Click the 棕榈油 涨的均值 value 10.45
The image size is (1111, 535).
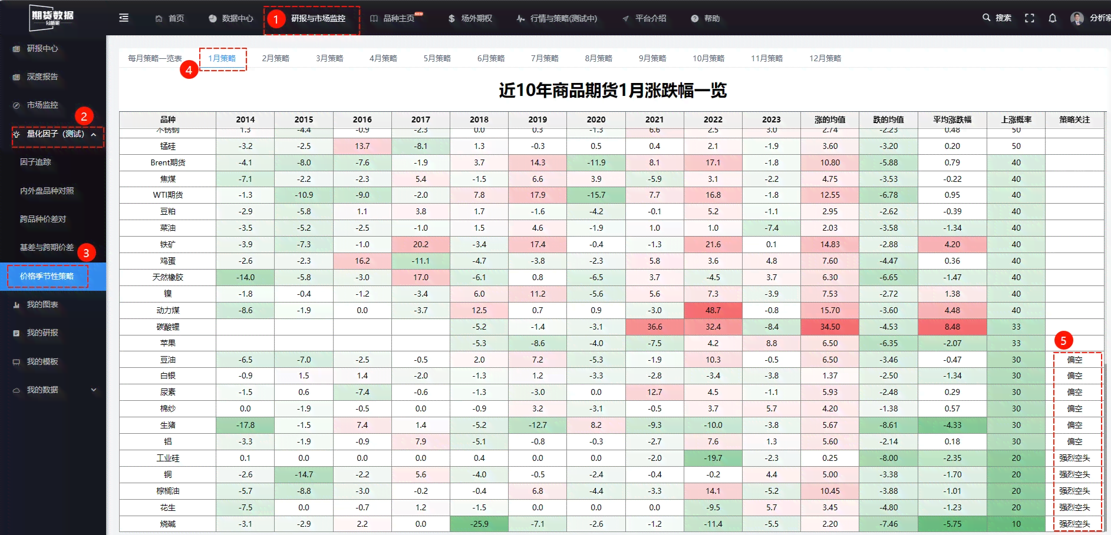pyautogui.click(x=830, y=491)
